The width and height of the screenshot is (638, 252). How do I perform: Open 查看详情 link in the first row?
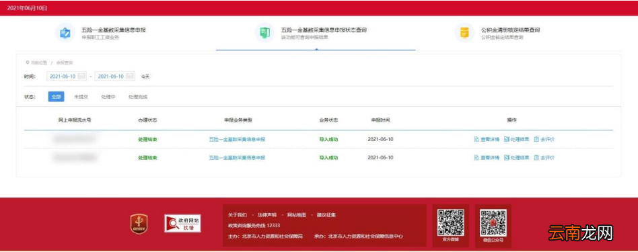[490, 139]
